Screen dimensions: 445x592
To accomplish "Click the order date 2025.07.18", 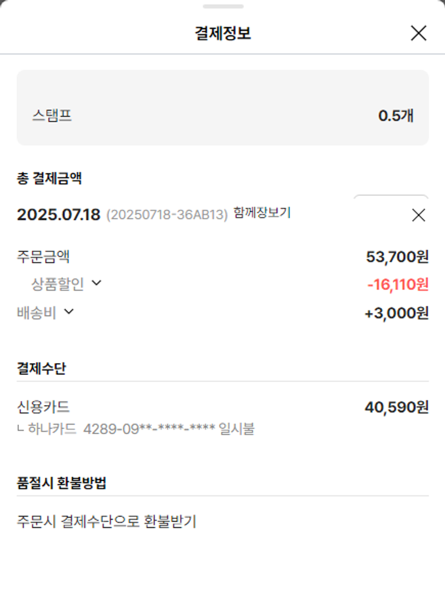I will tap(59, 215).
